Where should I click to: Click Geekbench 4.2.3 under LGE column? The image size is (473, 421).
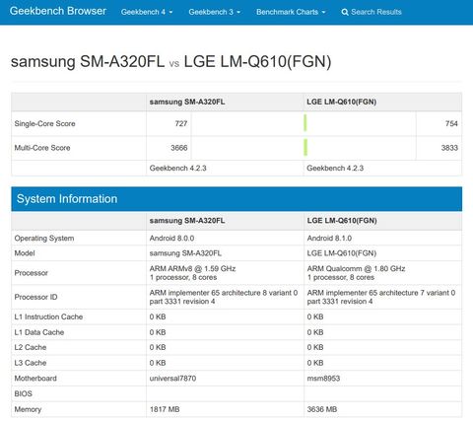(335, 168)
